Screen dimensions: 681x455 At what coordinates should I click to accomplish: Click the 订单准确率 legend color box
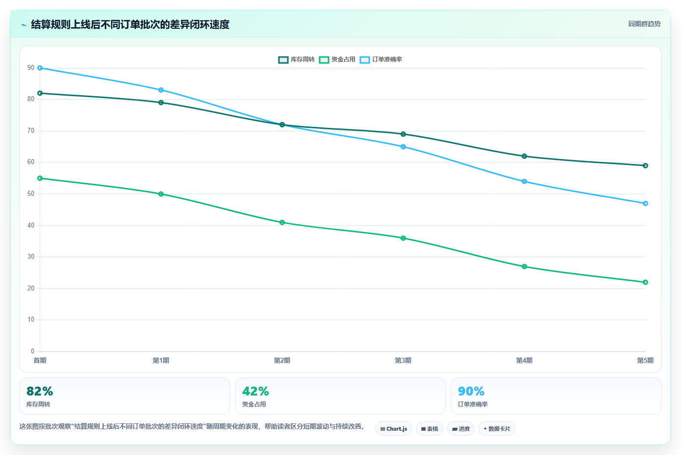tap(365, 59)
